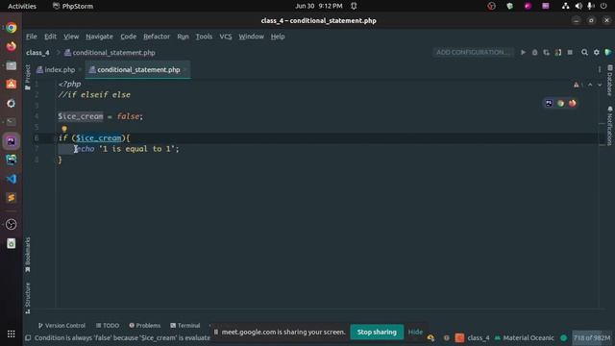Image resolution: width=615 pixels, height=346 pixels.
Task: Open the Window menu
Action: (251, 37)
